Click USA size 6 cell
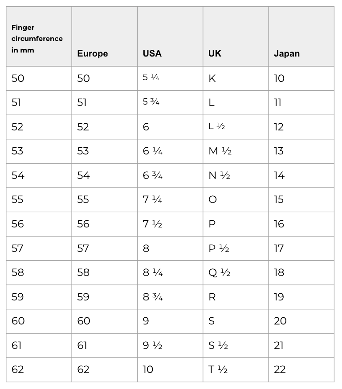342x389 pixels. 146,127
